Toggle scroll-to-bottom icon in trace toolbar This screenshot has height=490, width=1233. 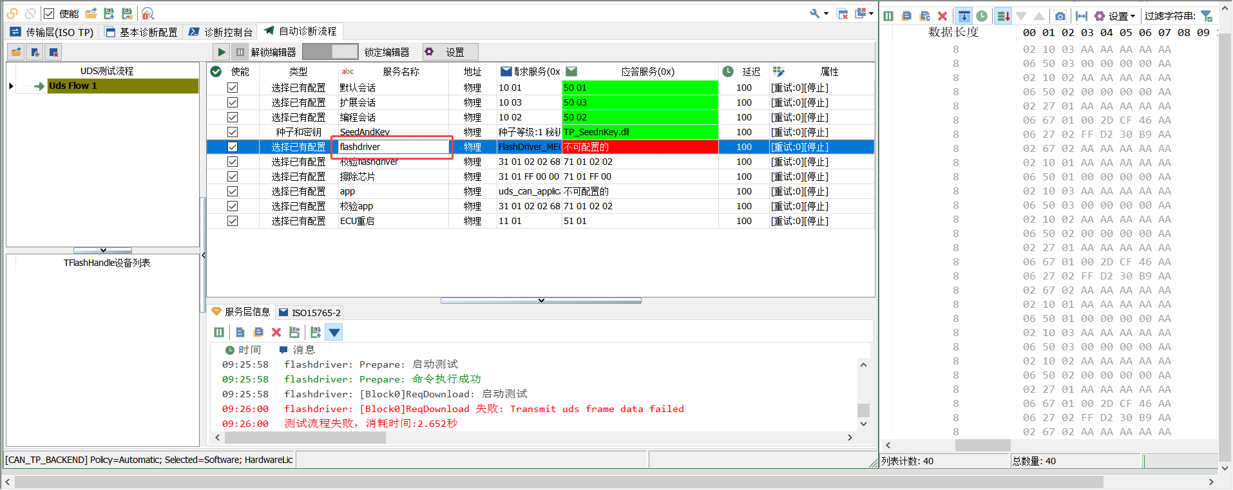[x=964, y=16]
